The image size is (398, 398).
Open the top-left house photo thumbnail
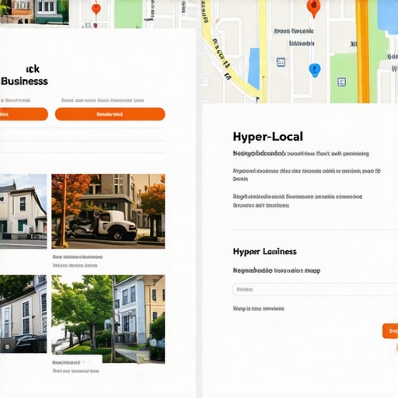pyautogui.click(x=34, y=12)
